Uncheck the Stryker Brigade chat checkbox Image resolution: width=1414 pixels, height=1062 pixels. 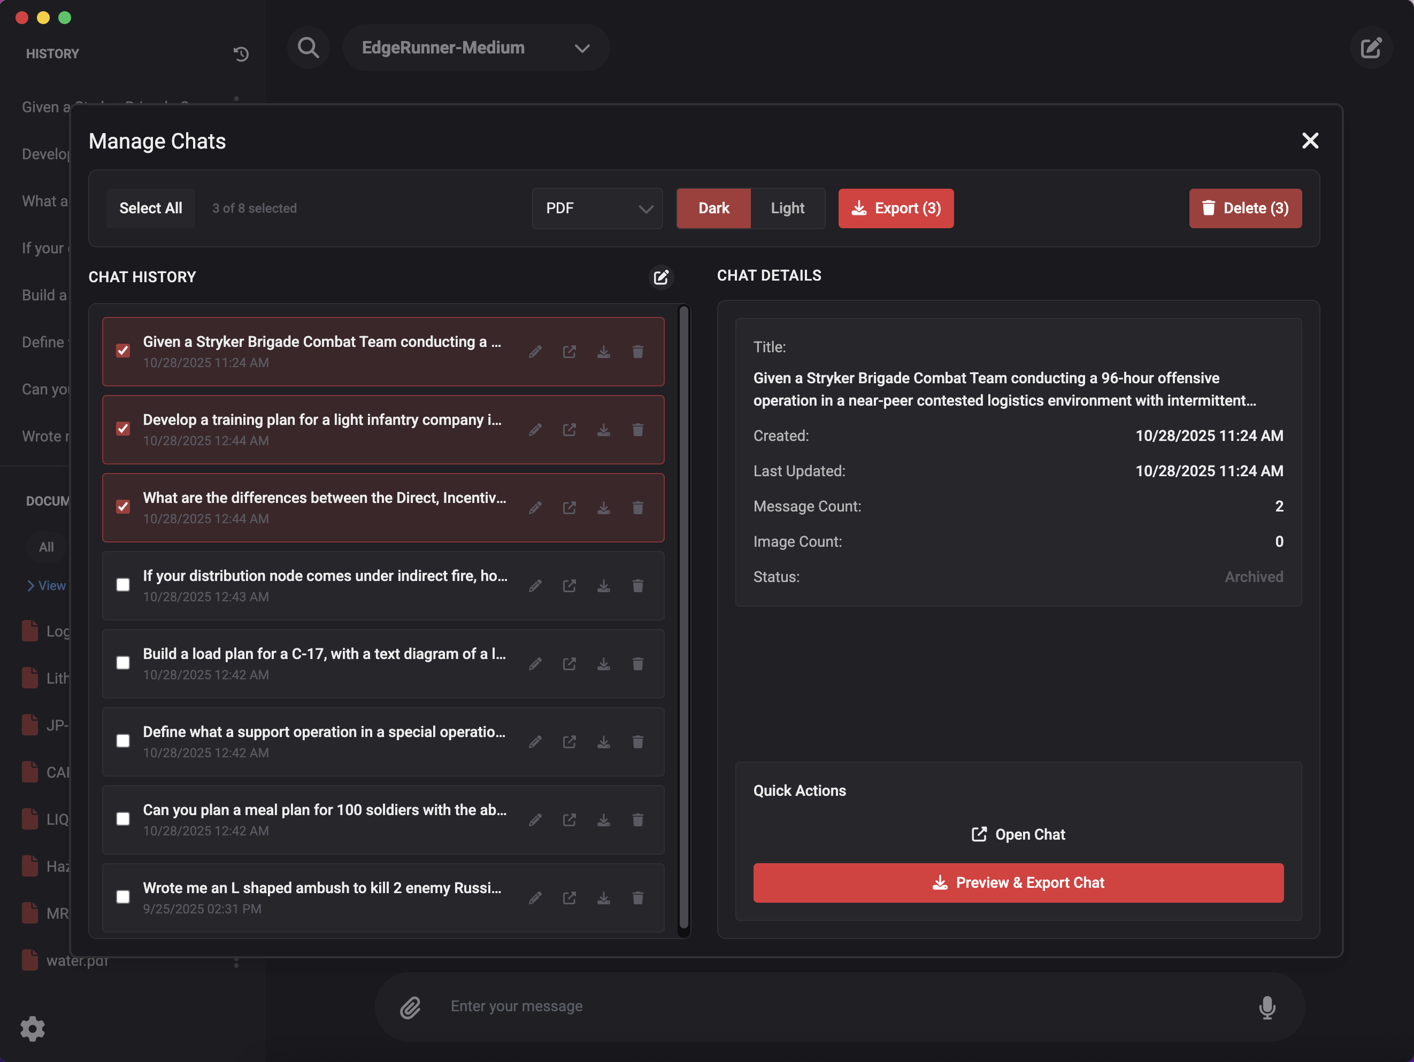(x=122, y=351)
